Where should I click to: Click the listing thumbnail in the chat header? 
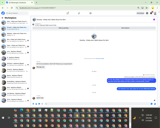[34, 20]
